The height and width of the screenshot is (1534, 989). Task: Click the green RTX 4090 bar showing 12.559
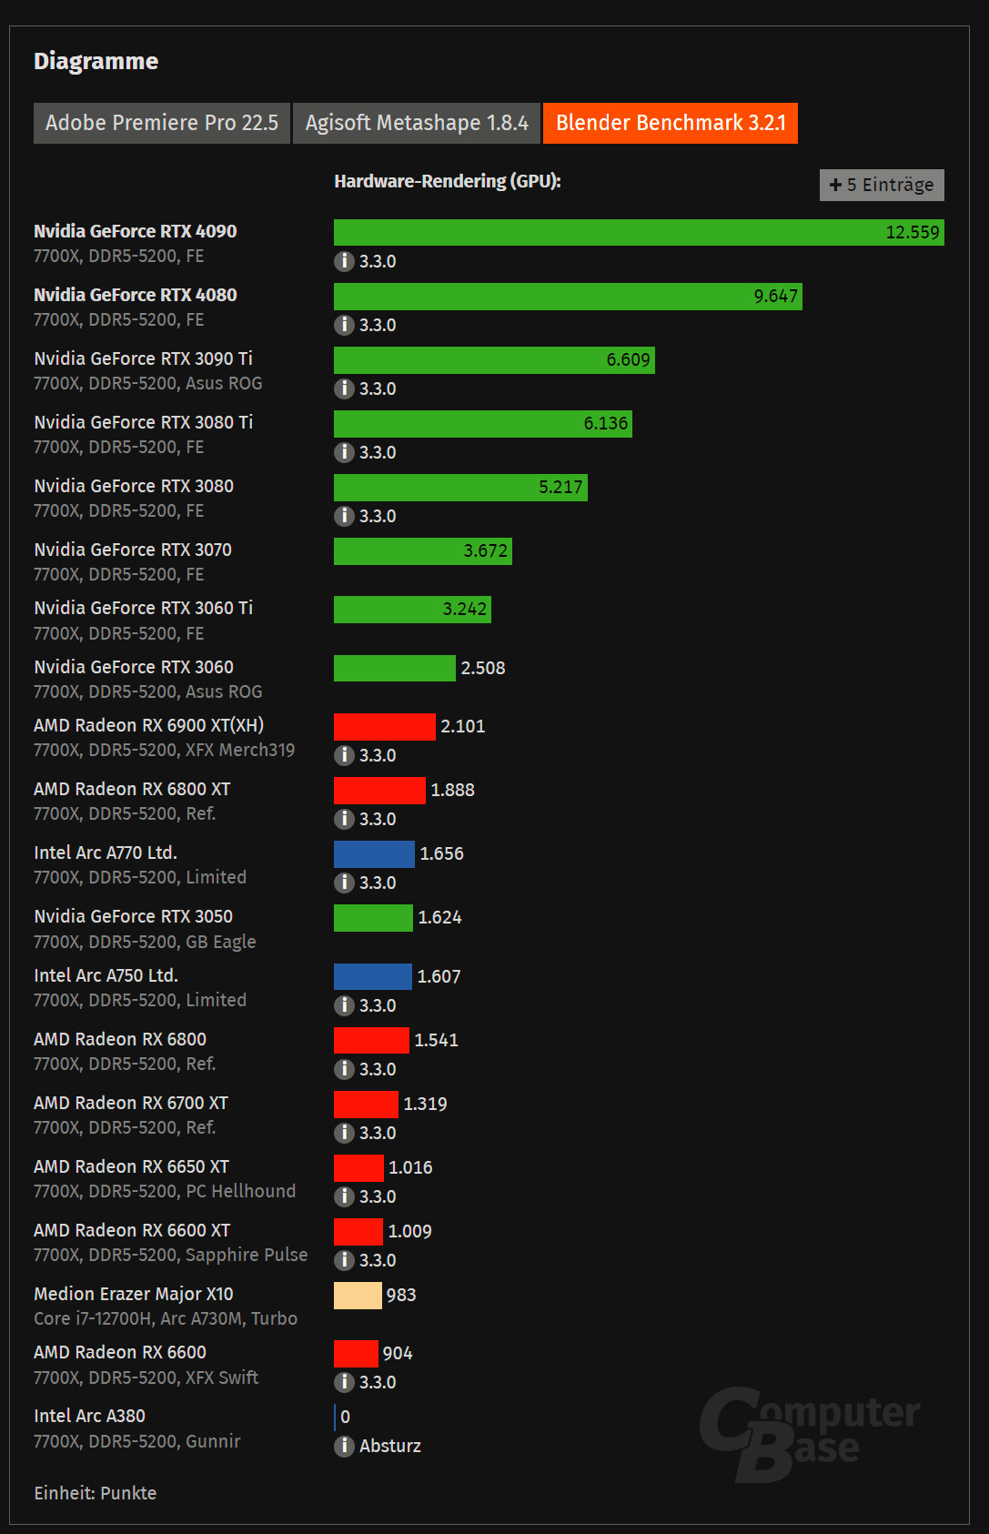(639, 232)
